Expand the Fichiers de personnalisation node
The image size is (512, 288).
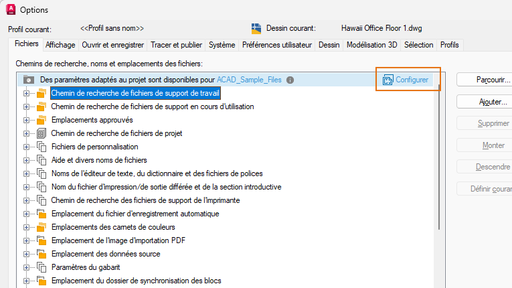tap(27, 147)
